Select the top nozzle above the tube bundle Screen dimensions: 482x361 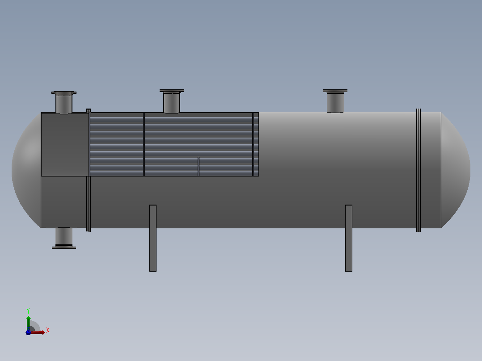pyautogui.click(x=172, y=101)
